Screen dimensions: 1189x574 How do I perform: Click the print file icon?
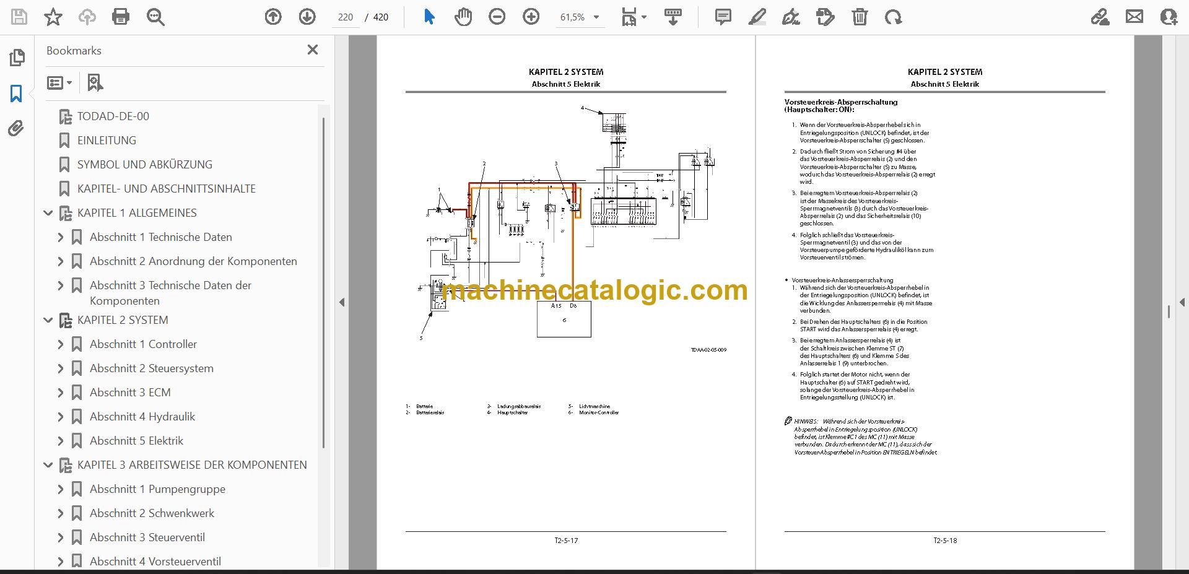pyautogui.click(x=121, y=17)
